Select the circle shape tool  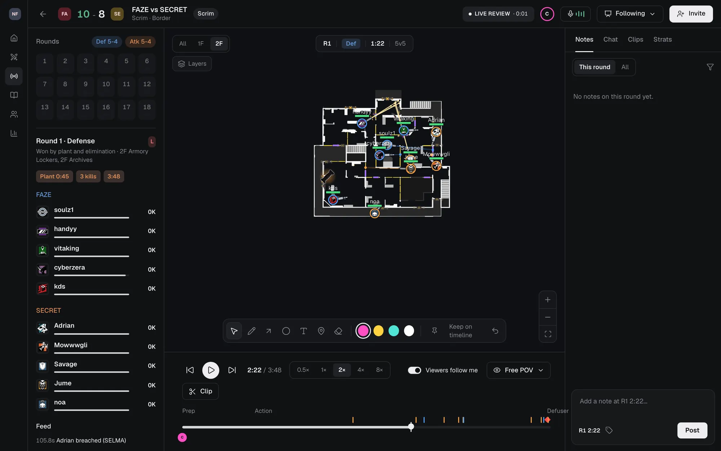pyautogui.click(x=286, y=331)
